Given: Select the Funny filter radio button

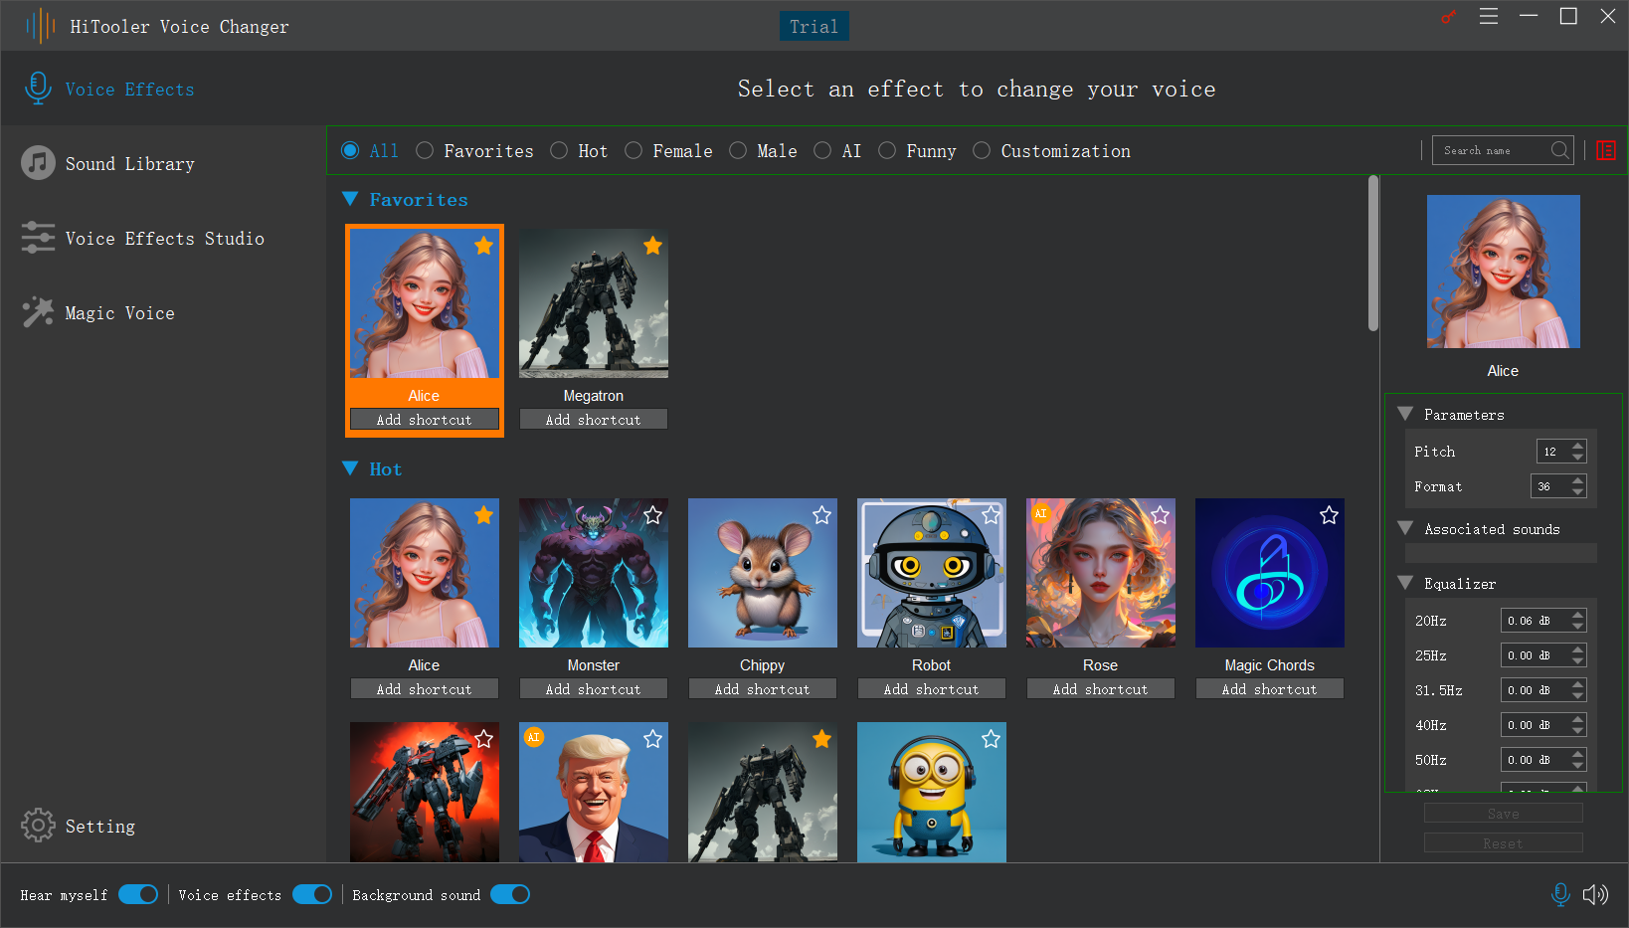Looking at the screenshot, I should pos(887,150).
